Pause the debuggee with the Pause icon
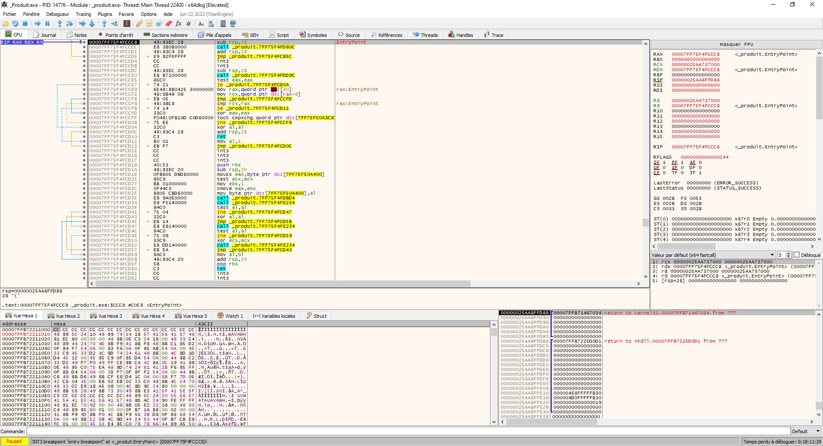Viewport: 823px width, 446px height. click(x=47, y=24)
